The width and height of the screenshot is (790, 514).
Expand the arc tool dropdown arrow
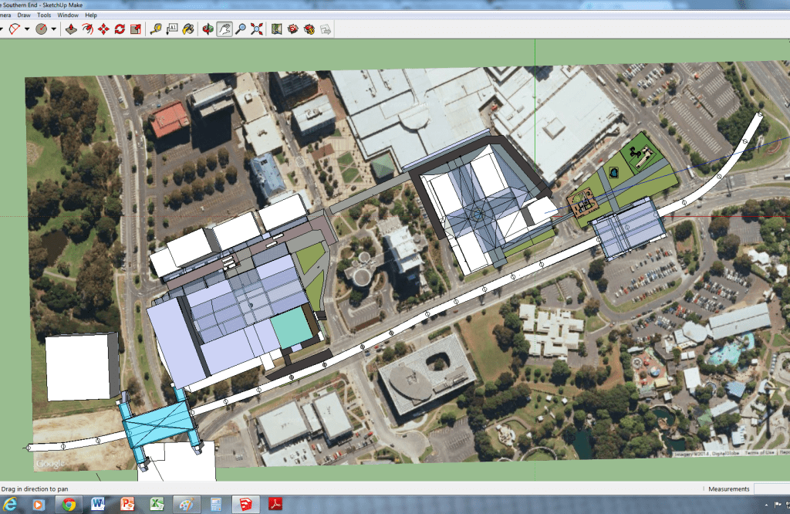pyautogui.click(x=27, y=29)
